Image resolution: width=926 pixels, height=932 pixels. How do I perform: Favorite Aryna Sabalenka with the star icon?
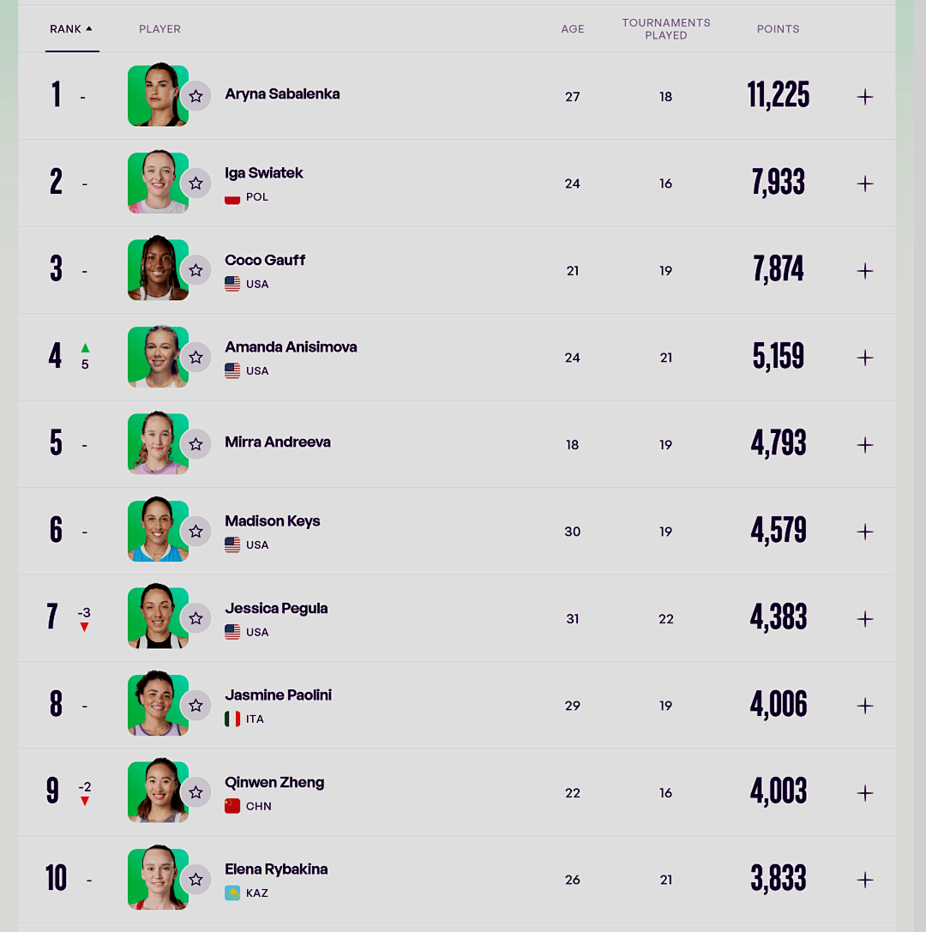(x=195, y=96)
